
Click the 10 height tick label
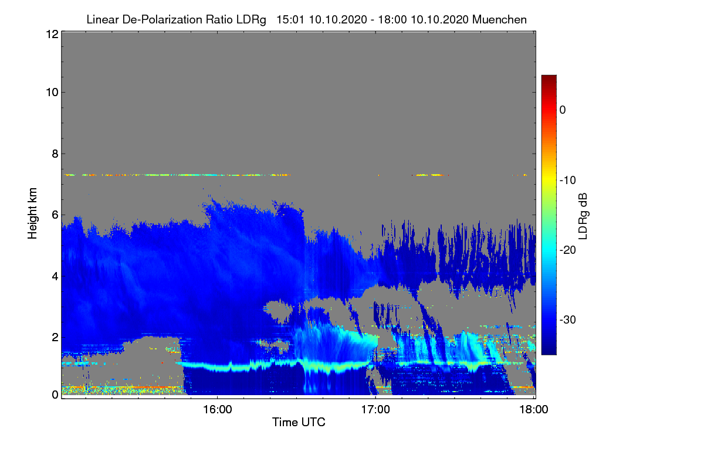(x=52, y=92)
